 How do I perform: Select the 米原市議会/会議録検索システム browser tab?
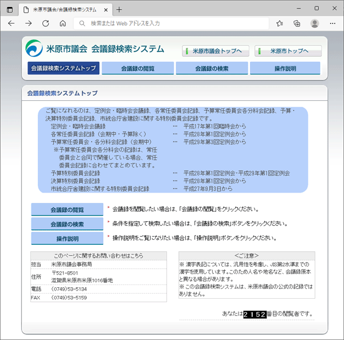click(66, 10)
